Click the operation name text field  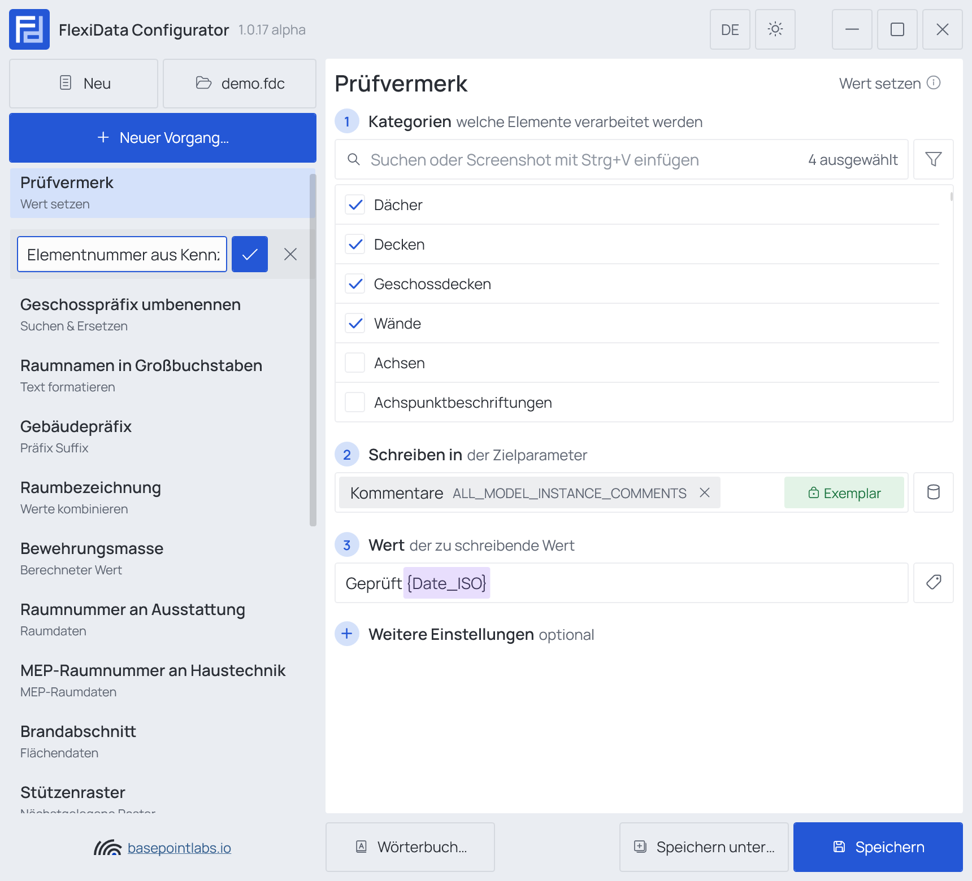pyautogui.click(x=122, y=254)
